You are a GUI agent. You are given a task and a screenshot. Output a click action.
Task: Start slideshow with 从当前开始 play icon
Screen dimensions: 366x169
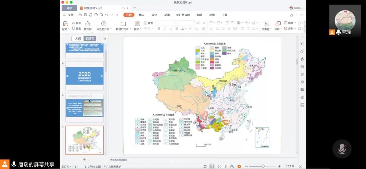click(104, 24)
